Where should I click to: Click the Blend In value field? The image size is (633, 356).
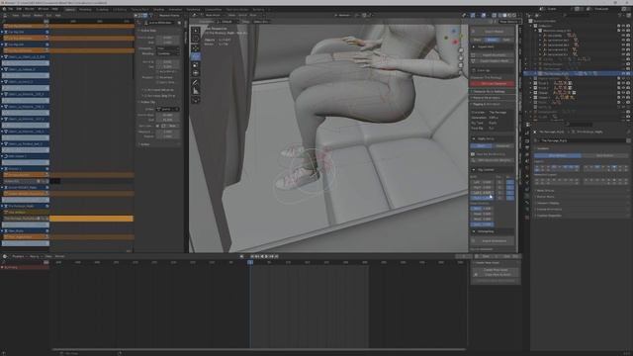[x=168, y=61]
